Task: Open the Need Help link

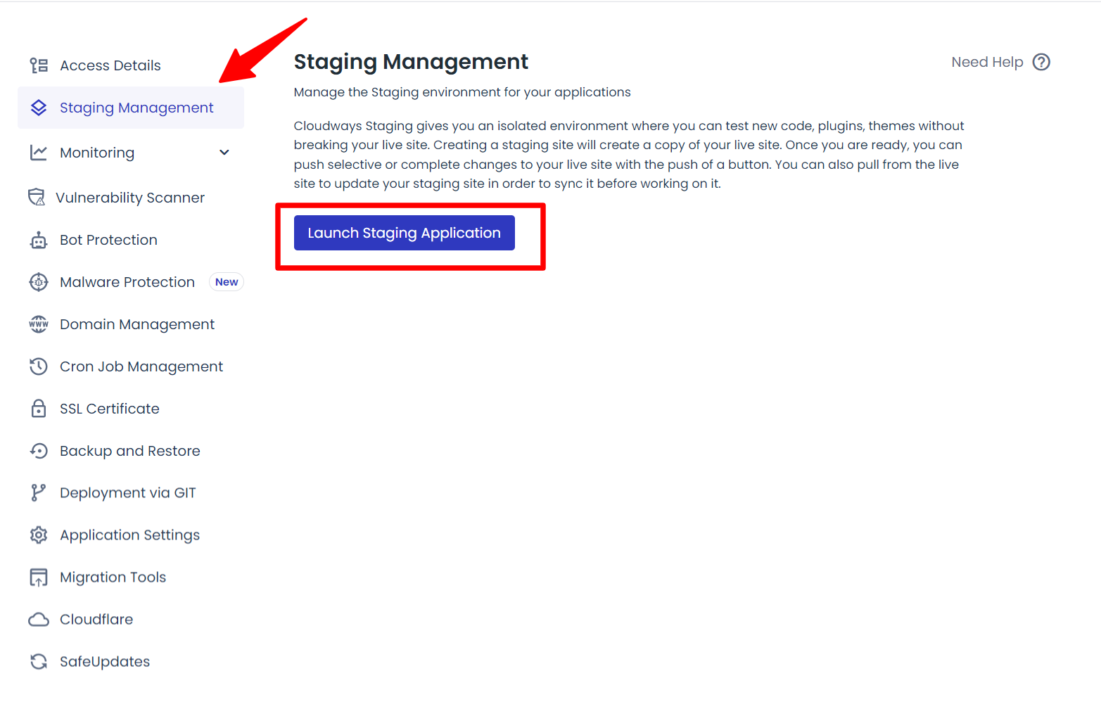Action: click(987, 62)
